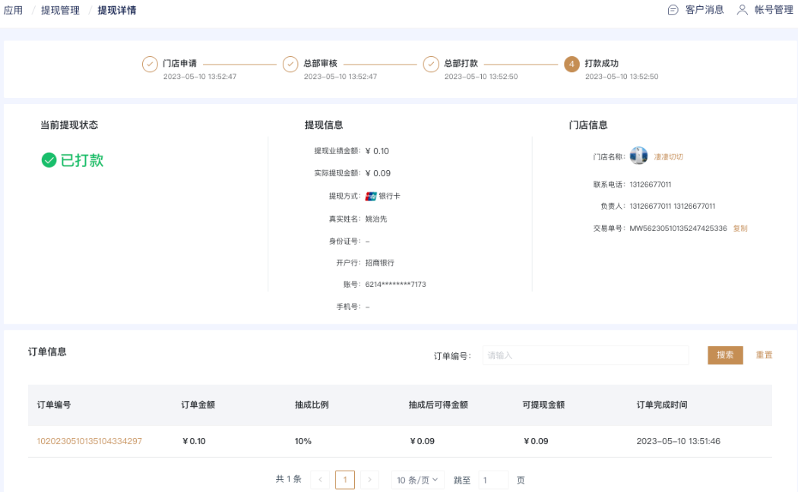798x492 pixels.
Task: Click the 总部审核 step checkmark icon
Action: click(290, 65)
